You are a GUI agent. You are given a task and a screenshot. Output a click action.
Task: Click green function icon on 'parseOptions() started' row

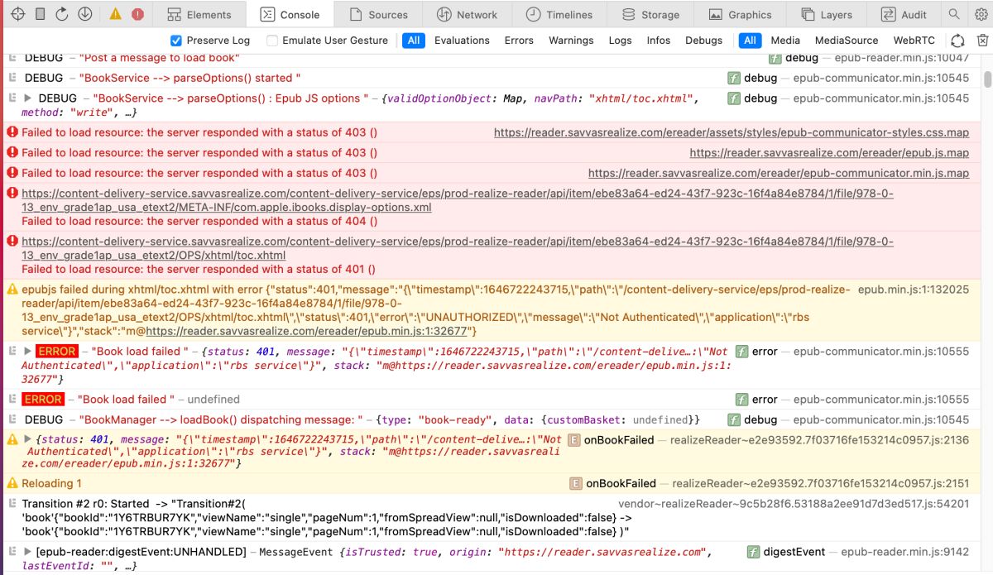point(734,78)
